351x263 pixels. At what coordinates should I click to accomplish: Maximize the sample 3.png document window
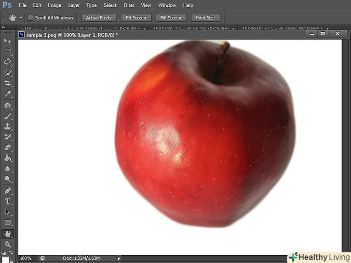tap(323, 34)
